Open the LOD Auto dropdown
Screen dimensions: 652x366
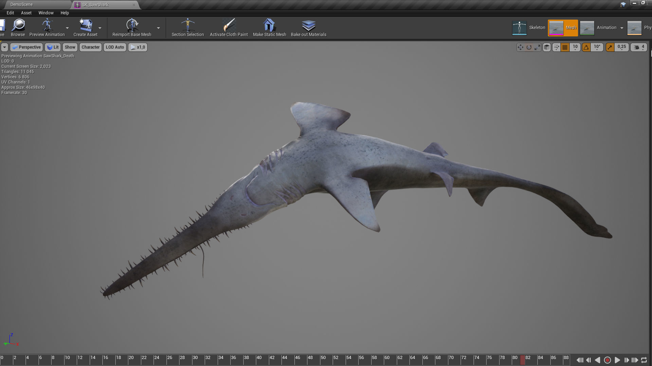click(115, 47)
